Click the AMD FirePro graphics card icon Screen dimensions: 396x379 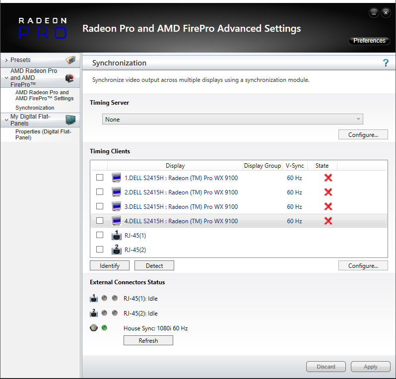70,77
